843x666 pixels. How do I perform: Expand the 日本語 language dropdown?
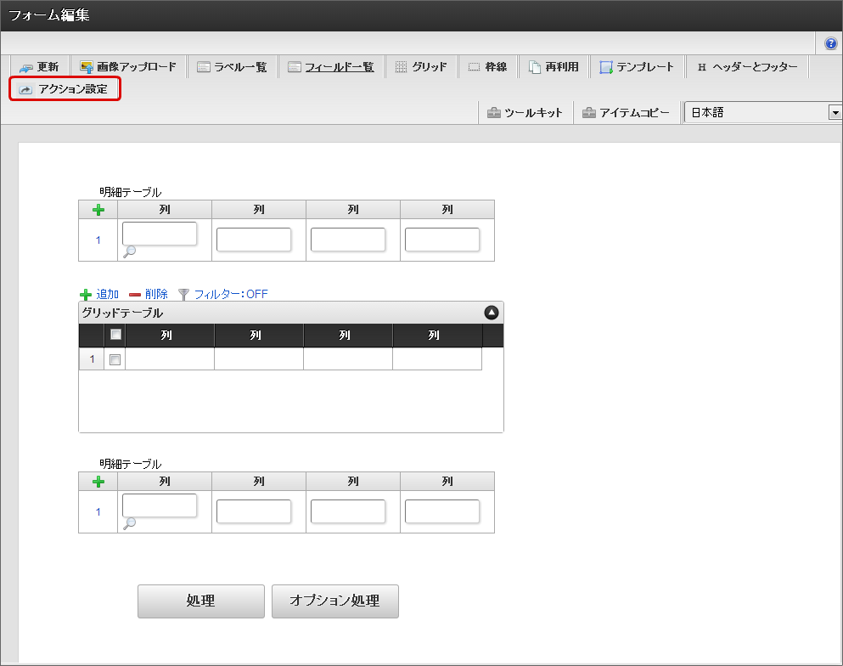point(835,113)
